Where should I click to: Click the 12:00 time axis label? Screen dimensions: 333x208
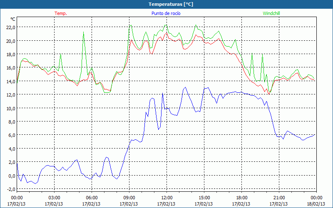pyautogui.click(x=166, y=198)
